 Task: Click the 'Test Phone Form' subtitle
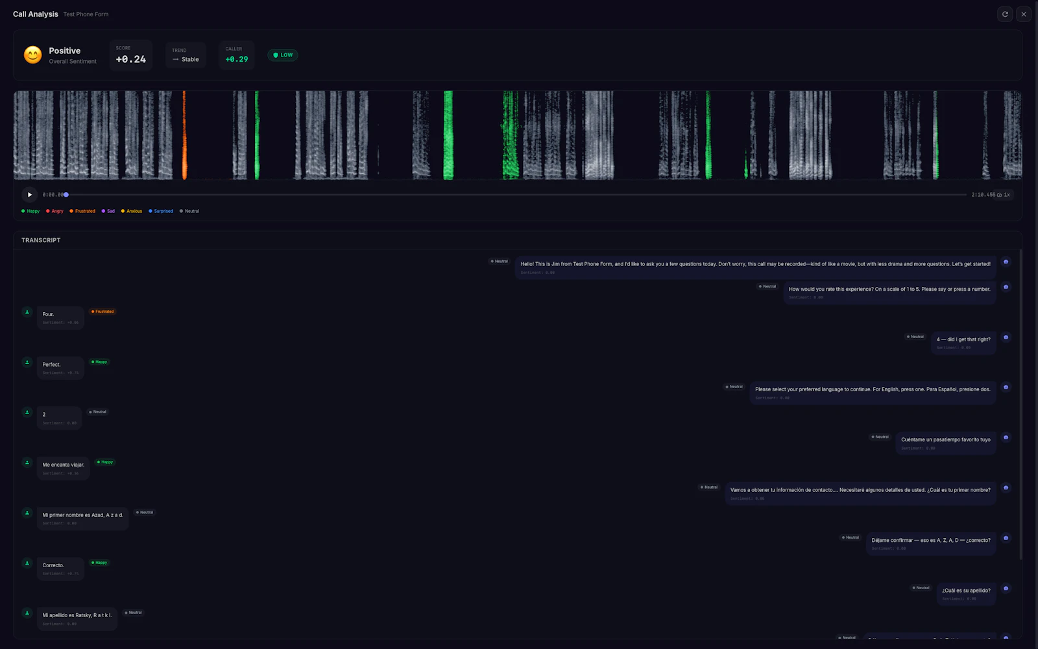(x=86, y=14)
